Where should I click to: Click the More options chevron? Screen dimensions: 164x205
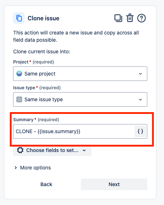[16, 168]
